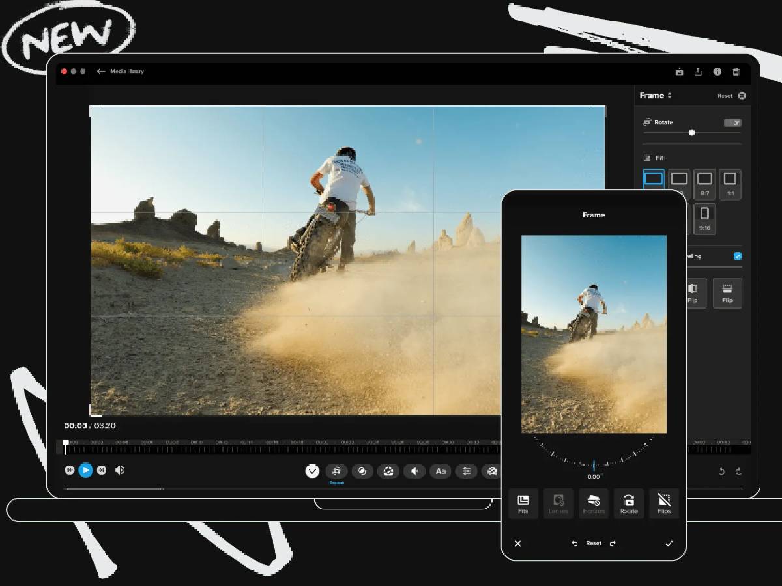The width and height of the screenshot is (782, 586).
Task: Click the share/export icon in top bar
Action: click(x=698, y=72)
